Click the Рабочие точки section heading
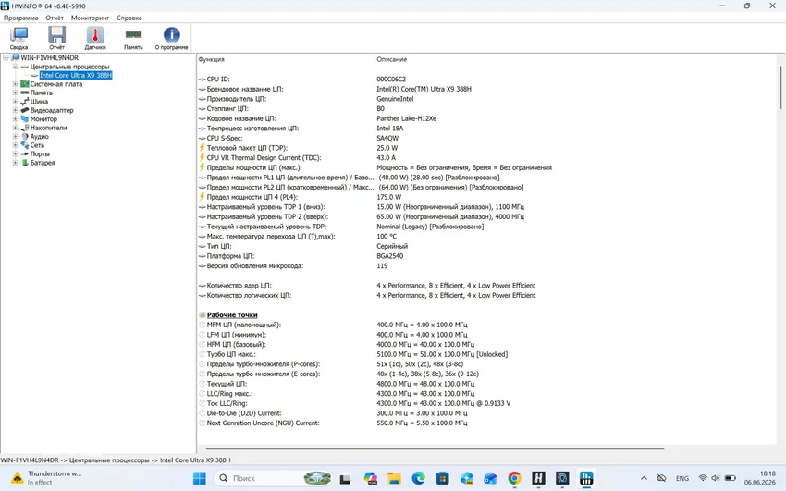 tap(232, 315)
